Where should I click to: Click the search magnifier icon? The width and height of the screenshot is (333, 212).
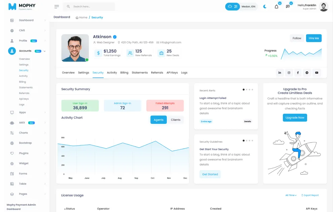68,7
